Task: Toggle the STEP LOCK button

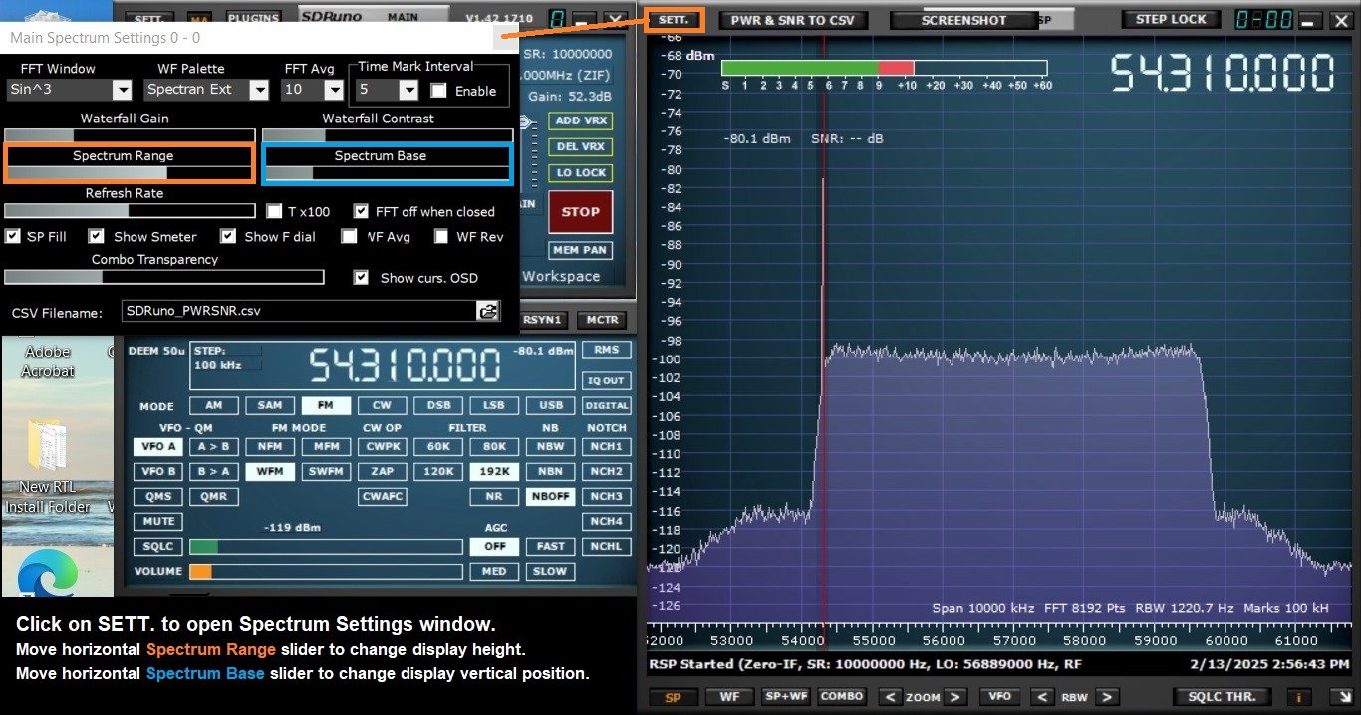Action: point(1171,19)
